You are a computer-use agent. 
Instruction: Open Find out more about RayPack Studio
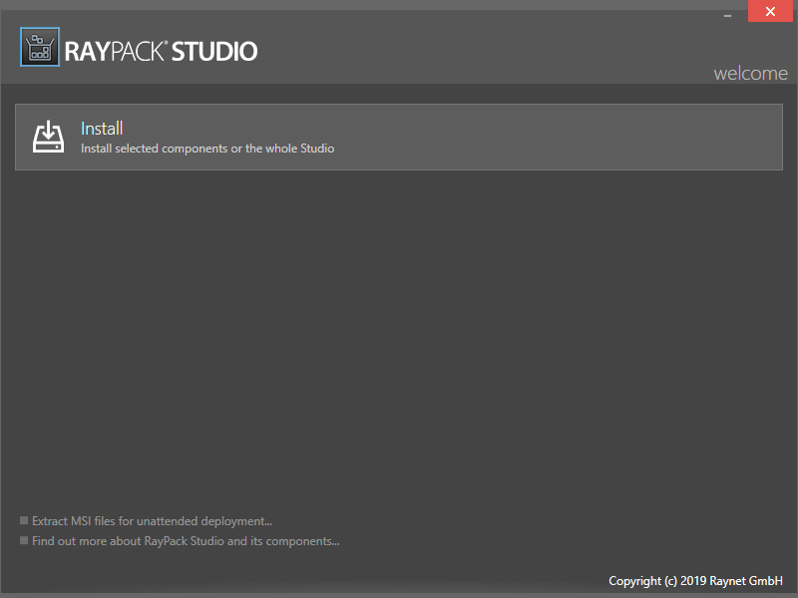[186, 541]
